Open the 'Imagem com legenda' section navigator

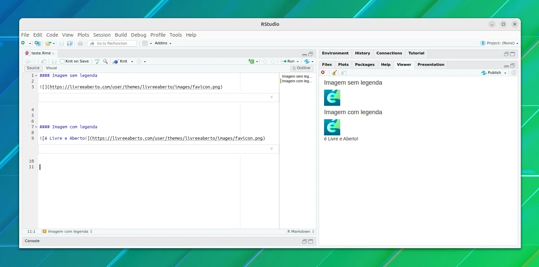click(67, 232)
